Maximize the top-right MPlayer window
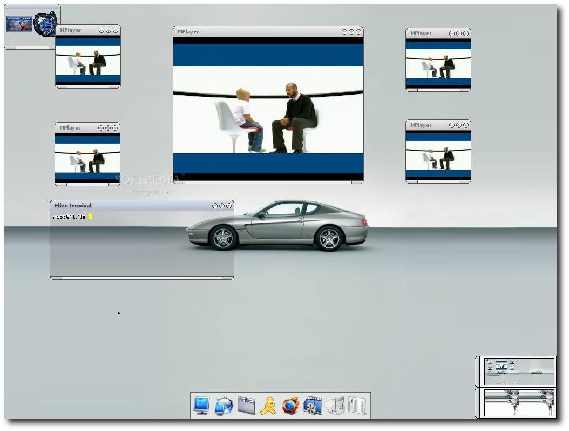 pos(459,33)
